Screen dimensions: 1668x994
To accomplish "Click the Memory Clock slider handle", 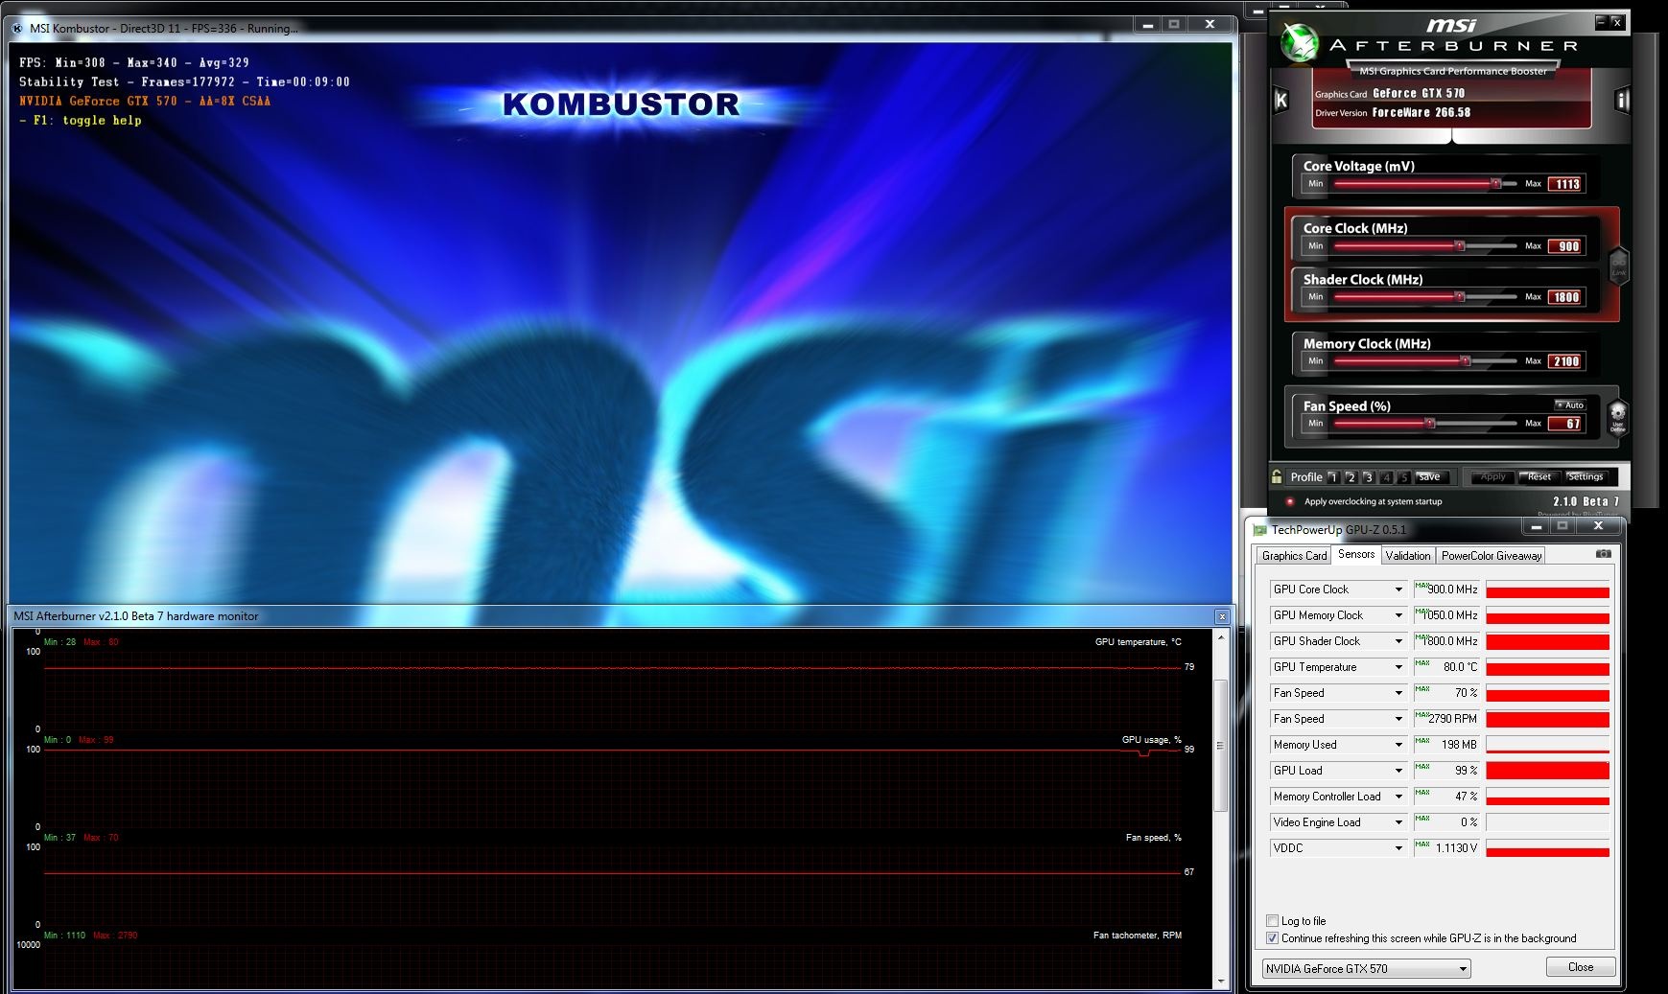I will point(1466,361).
